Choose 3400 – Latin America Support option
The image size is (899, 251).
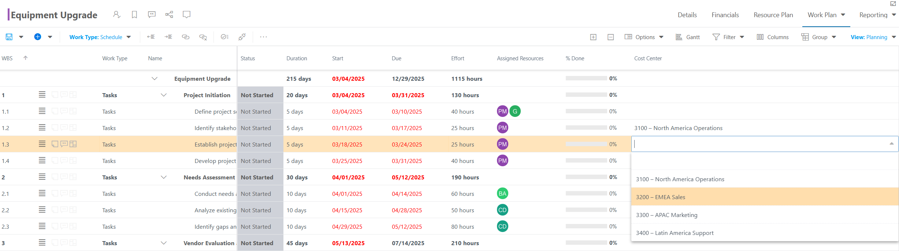(765, 233)
